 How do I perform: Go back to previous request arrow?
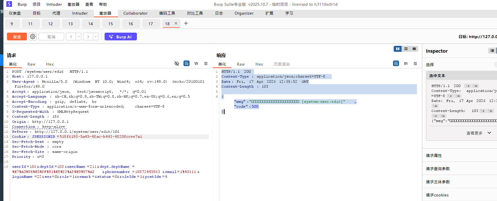(71, 37)
